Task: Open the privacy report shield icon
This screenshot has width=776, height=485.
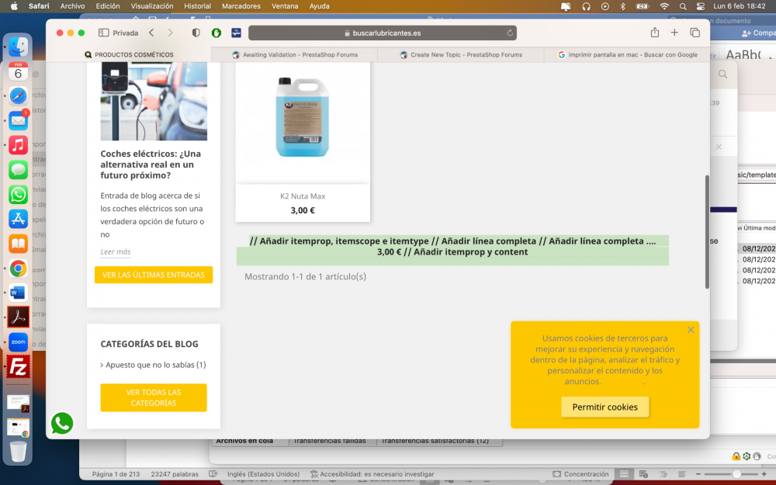Action: pyautogui.click(x=196, y=33)
